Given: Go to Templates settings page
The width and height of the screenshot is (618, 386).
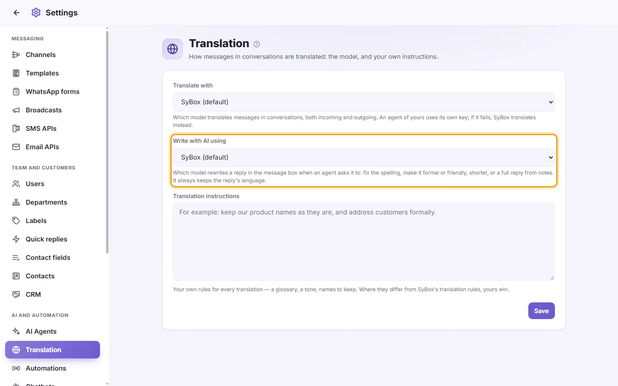Looking at the screenshot, I should click(x=52, y=73).
